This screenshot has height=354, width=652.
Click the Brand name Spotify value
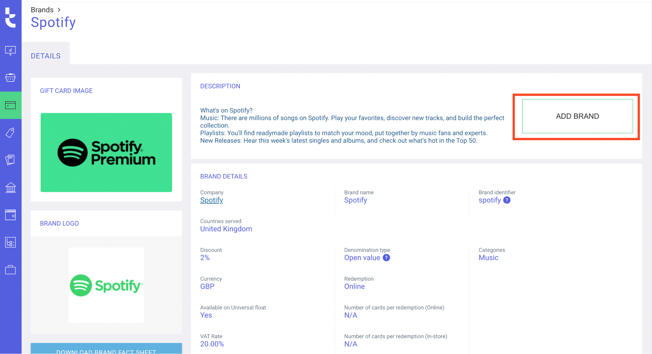click(x=356, y=200)
